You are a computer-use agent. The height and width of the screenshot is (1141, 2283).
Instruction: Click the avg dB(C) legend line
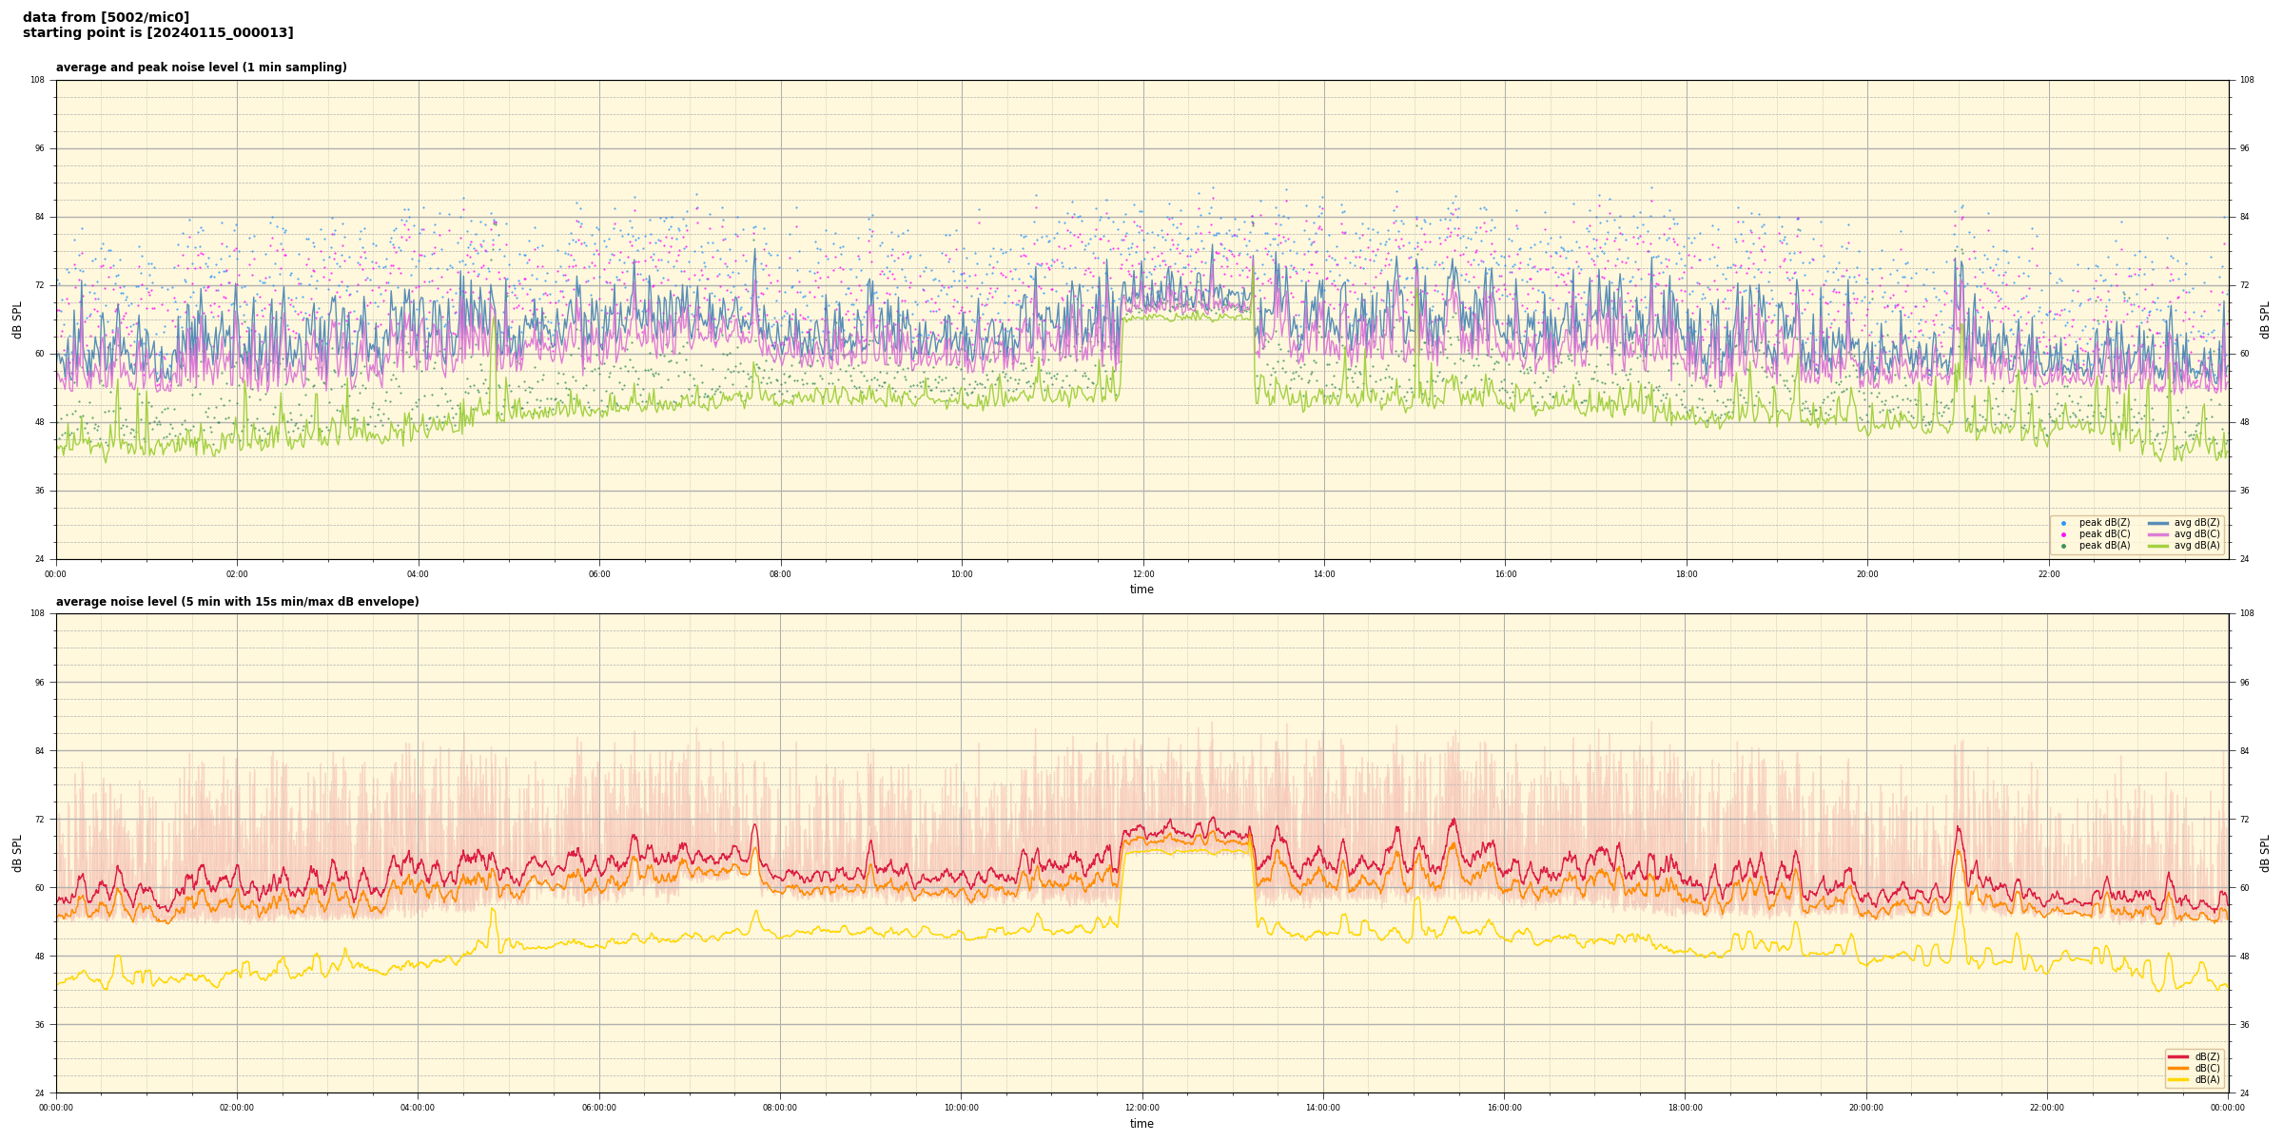(x=2158, y=534)
